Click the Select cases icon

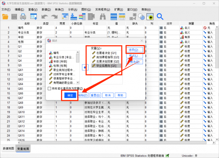(150, 17)
